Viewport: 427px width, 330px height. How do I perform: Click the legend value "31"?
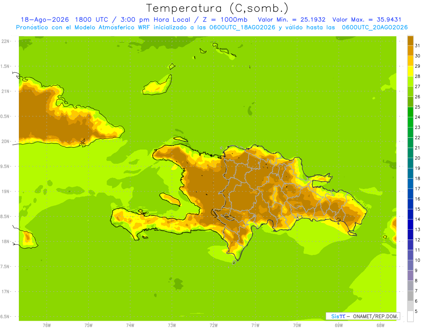pyautogui.click(x=417, y=46)
